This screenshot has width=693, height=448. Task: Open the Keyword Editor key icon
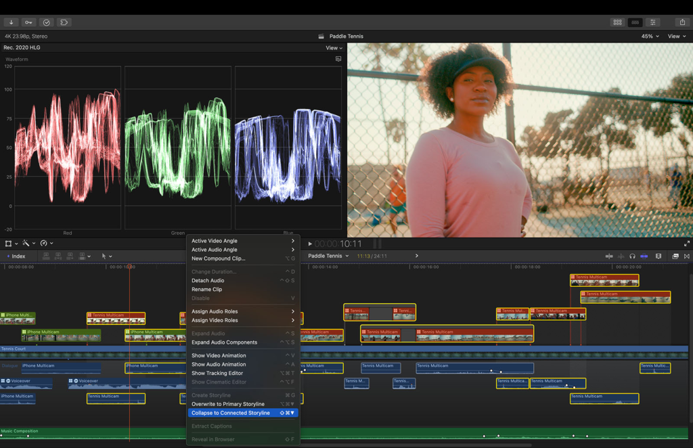[28, 22]
